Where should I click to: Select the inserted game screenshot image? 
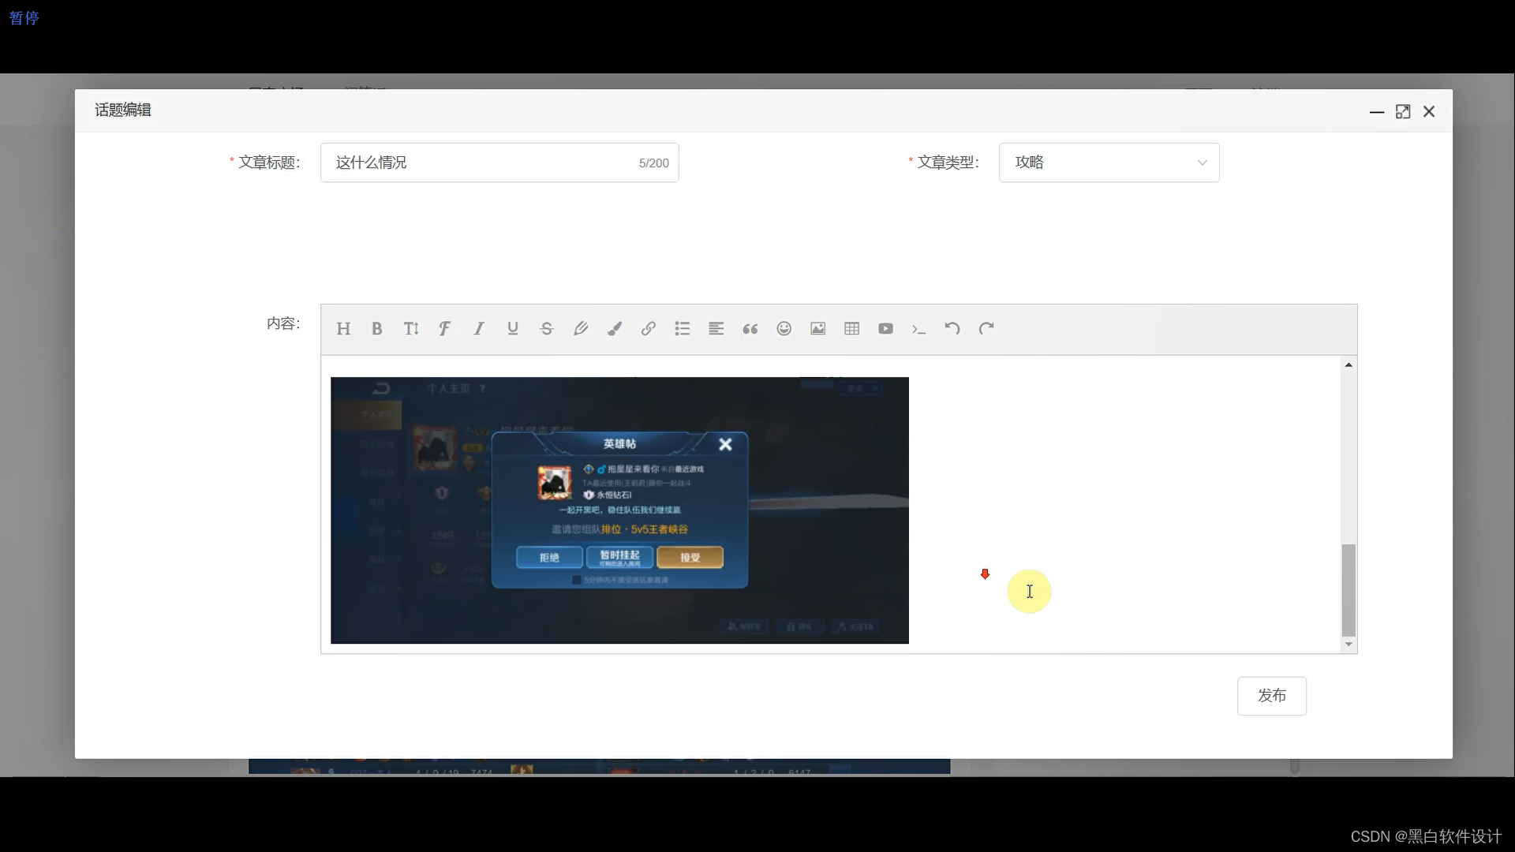pos(619,510)
